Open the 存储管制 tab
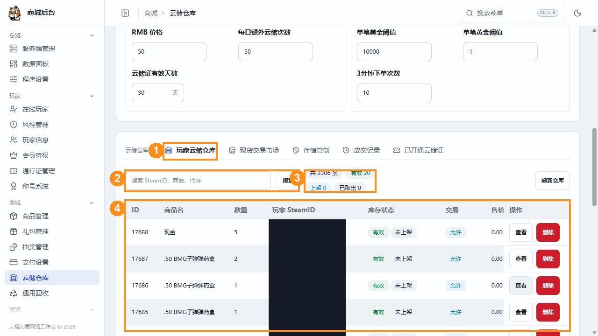The width and height of the screenshot is (598, 336). pos(311,150)
